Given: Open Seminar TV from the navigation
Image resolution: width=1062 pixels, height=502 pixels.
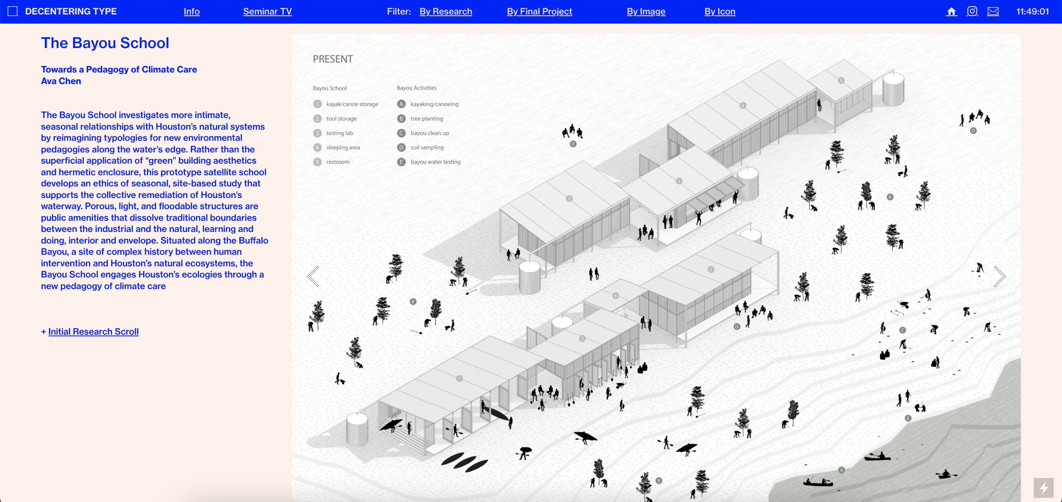Looking at the screenshot, I should pyautogui.click(x=267, y=12).
